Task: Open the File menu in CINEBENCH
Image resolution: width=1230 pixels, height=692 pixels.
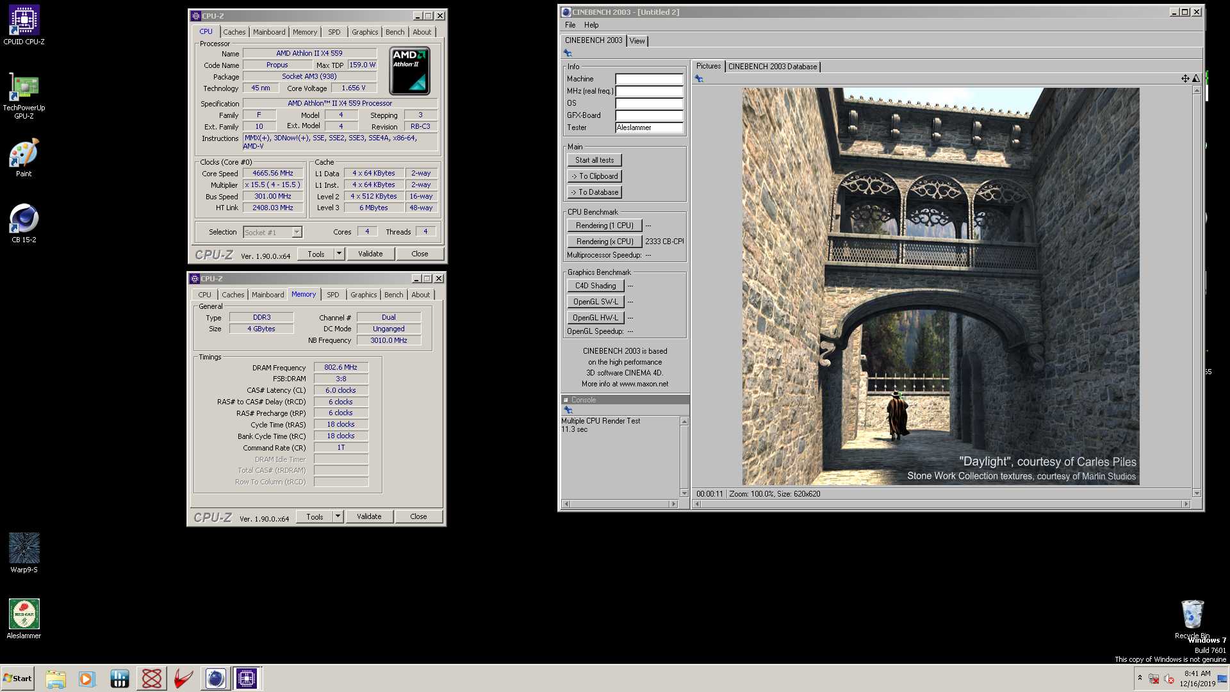Action: (x=570, y=25)
